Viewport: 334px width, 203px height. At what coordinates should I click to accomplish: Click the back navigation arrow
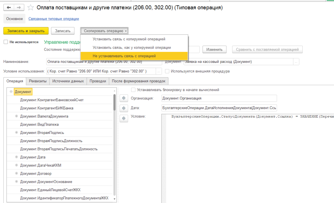tap(9, 7)
